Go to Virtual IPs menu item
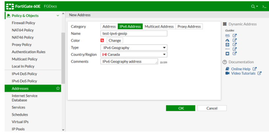Viewport: 269px width, 137px height. coord(20,122)
